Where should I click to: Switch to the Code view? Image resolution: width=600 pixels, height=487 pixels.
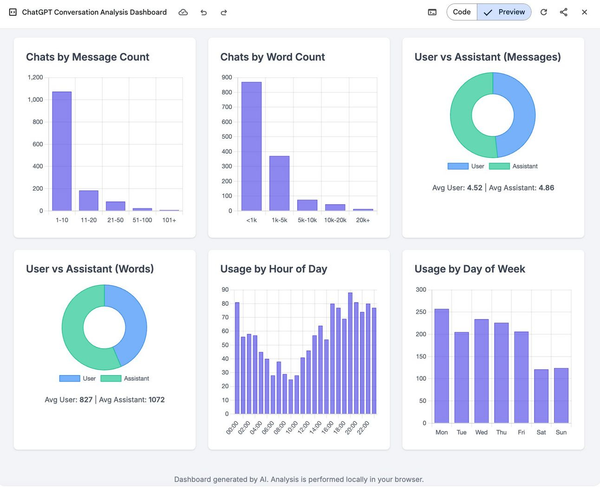click(462, 12)
